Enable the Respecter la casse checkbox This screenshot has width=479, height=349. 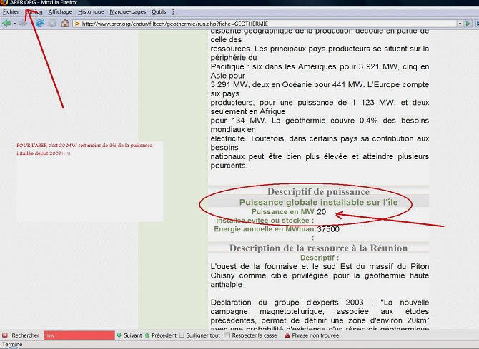[x=228, y=335]
